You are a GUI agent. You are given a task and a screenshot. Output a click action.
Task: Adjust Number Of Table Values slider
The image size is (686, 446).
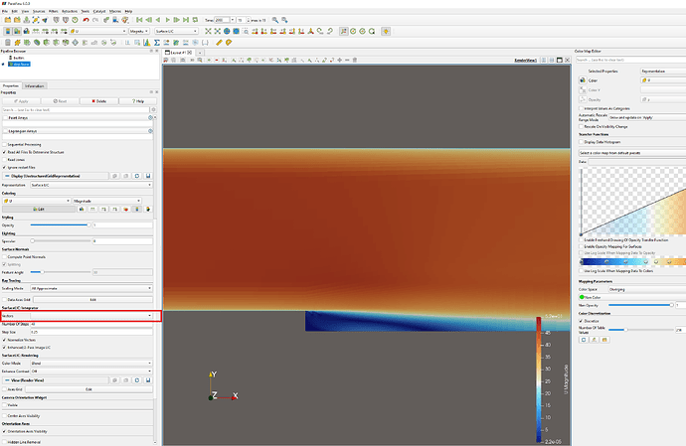[641, 330]
